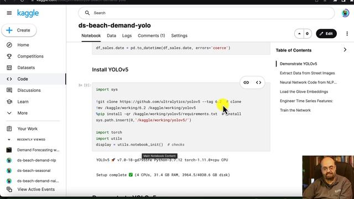Screen dimensions: 354x199
Task: Click the Competitions trophy icon
Action: (x=9, y=56)
